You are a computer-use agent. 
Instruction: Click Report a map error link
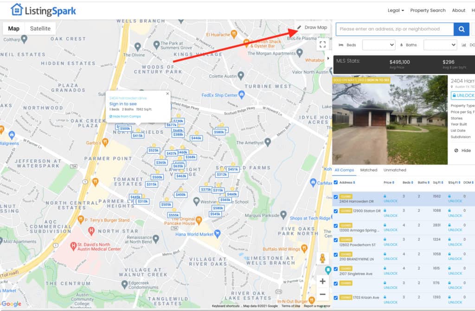coord(317,306)
